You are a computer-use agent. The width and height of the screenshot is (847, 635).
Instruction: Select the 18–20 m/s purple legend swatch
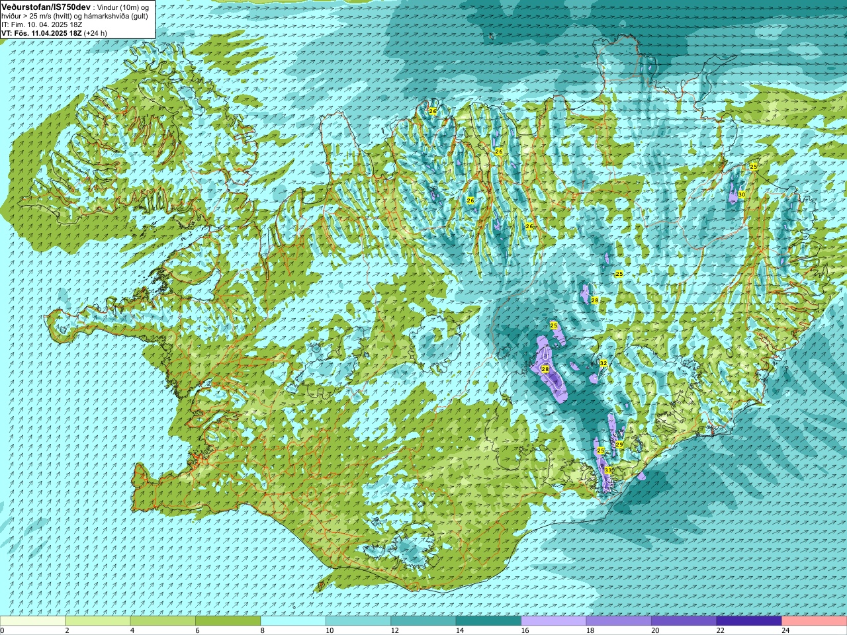click(x=619, y=621)
